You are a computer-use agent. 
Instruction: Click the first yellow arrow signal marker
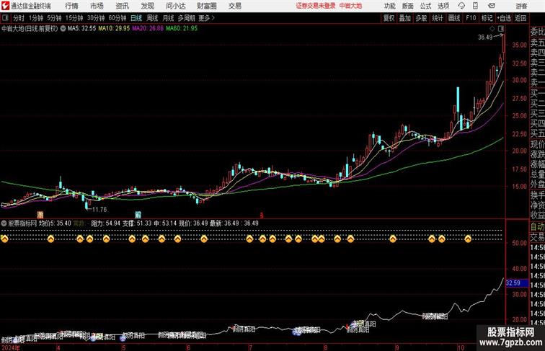(4, 239)
